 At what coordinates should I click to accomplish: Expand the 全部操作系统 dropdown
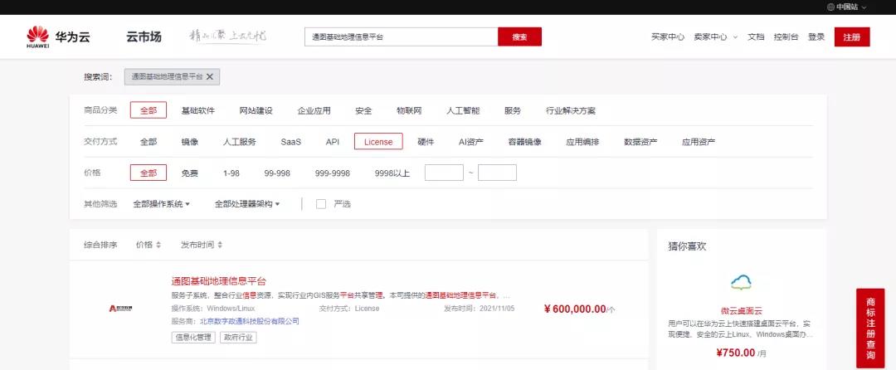(x=162, y=204)
